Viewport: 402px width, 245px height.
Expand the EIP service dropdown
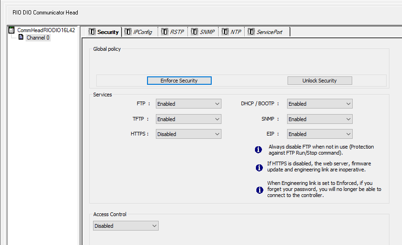click(x=320, y=134)
